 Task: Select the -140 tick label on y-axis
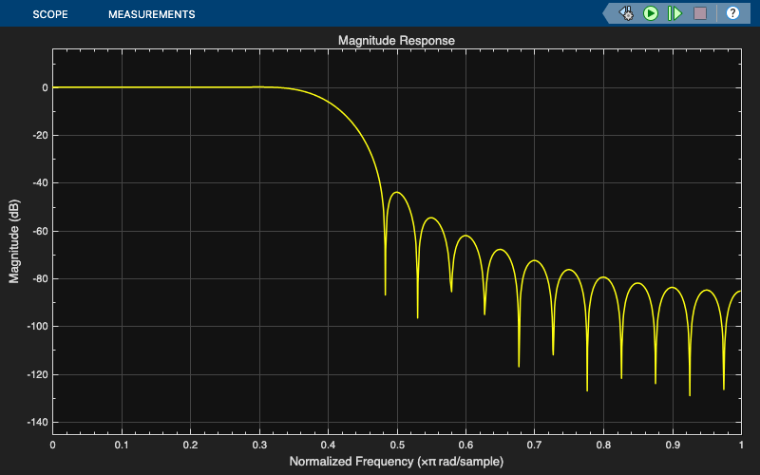[38, 422]
